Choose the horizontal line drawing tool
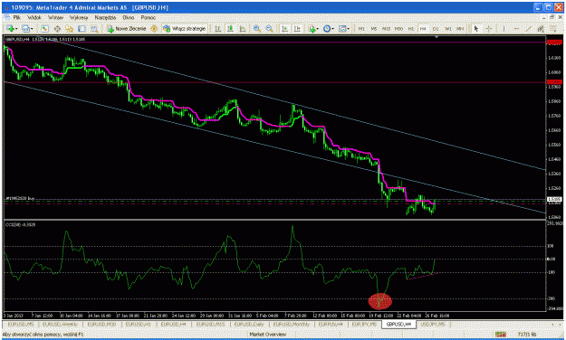This screenshot has height=340, width=566. click(x=516, y=29)
